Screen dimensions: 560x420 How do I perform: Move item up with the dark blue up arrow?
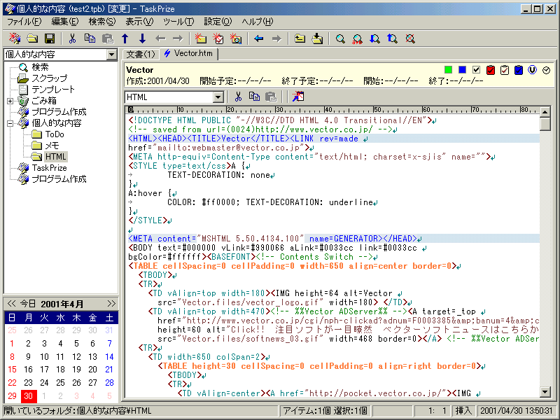(125, 38)
